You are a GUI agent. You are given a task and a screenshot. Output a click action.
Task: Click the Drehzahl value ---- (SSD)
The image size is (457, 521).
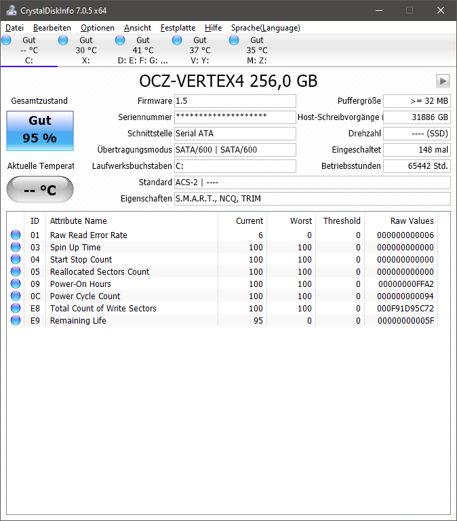[417, 134]
